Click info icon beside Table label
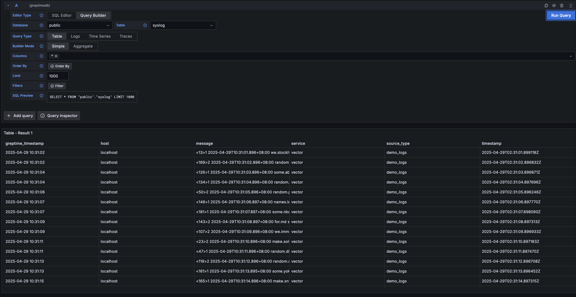The image size is (576, 297). tap(145, 25)
